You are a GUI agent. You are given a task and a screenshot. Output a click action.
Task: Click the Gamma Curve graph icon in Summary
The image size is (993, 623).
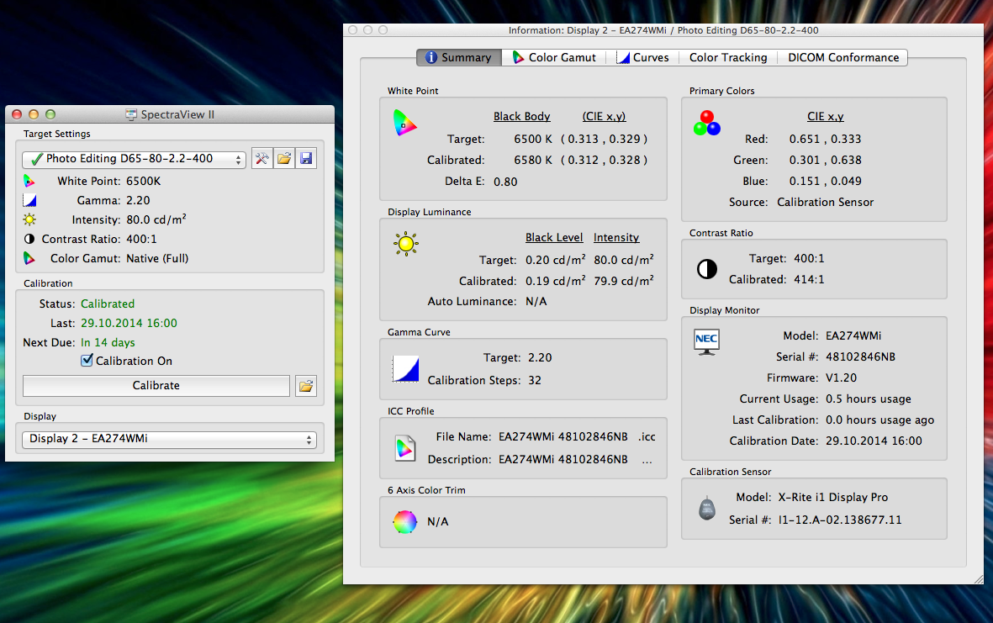[405, 368]
